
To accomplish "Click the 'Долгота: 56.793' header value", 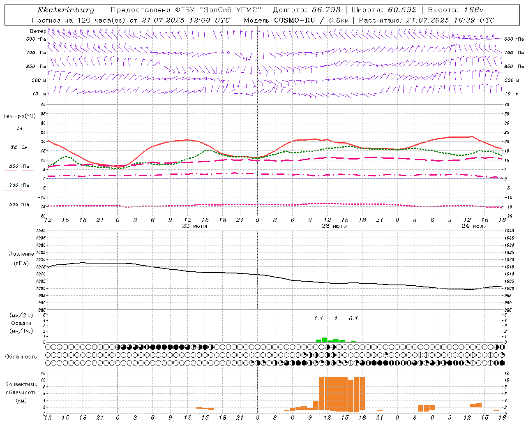I will (307, 10).
